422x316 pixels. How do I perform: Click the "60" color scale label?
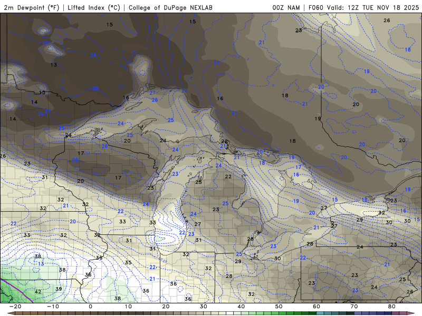(316, 307)
